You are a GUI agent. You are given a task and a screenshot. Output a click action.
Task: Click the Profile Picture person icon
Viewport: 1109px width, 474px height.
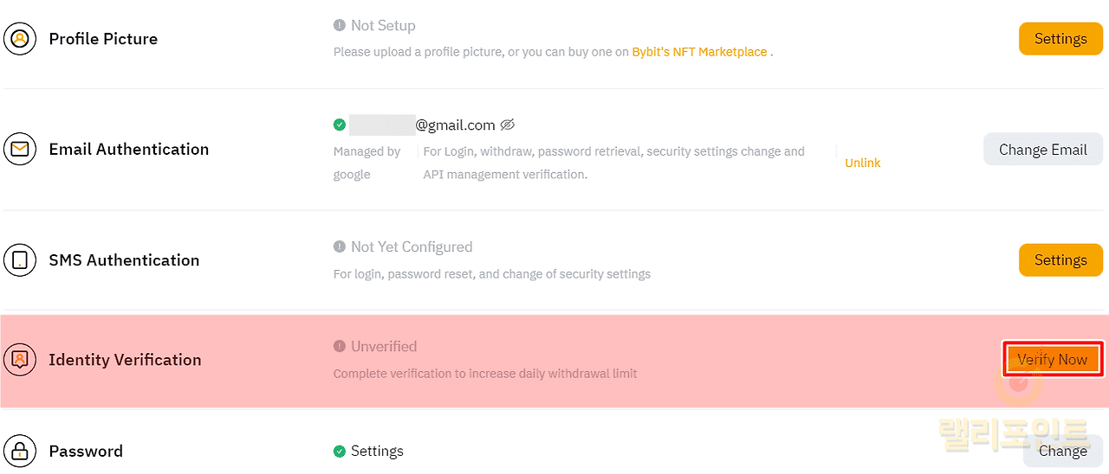pyautogui.click(x=20, y=39)
